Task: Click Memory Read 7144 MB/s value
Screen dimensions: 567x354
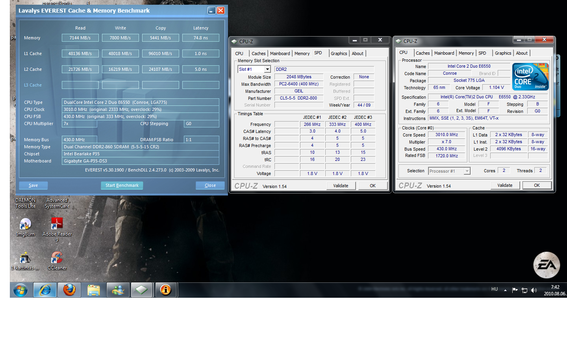Action: coord(80,38)
